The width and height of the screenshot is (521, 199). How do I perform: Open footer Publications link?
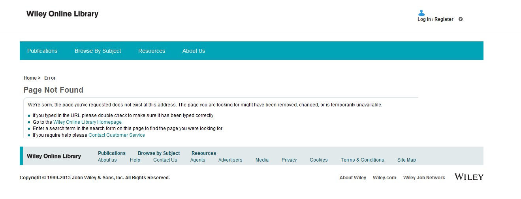coord(112,153)
